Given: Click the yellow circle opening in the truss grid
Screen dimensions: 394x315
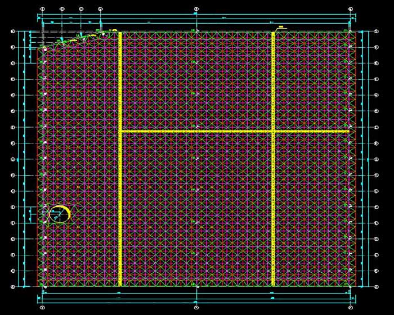Looking at the screenshot, I should click(60, 213).
